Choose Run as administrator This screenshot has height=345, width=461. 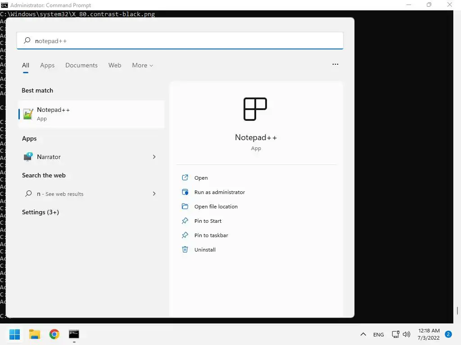(220, 192)
